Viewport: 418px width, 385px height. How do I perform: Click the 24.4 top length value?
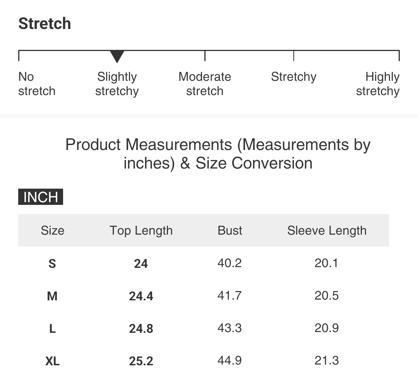point(141,296)
